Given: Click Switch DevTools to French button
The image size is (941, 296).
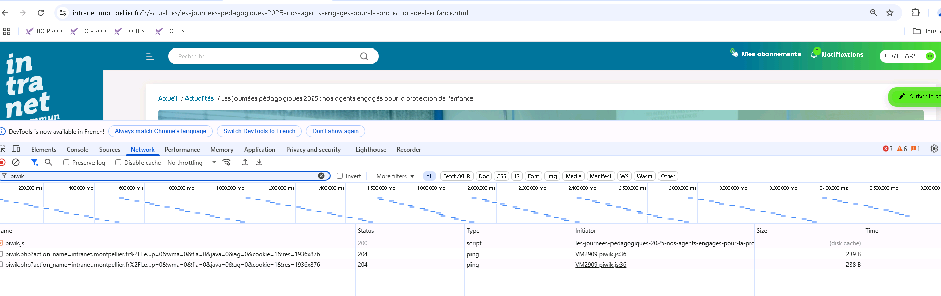Looking at the screenshot, I should click(259, 131).
